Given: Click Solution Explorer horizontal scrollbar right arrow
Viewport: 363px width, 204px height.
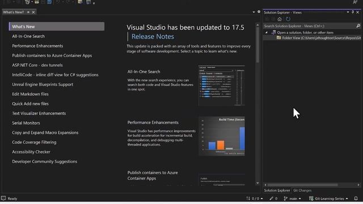Looking at the screenshot, I should click(358, 185).
